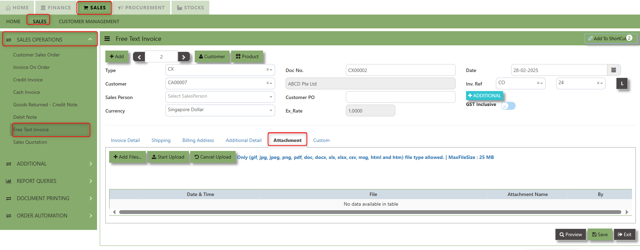Click the Customer toolbar button
This screenshot has width=640, height=250.
(212, 56)
